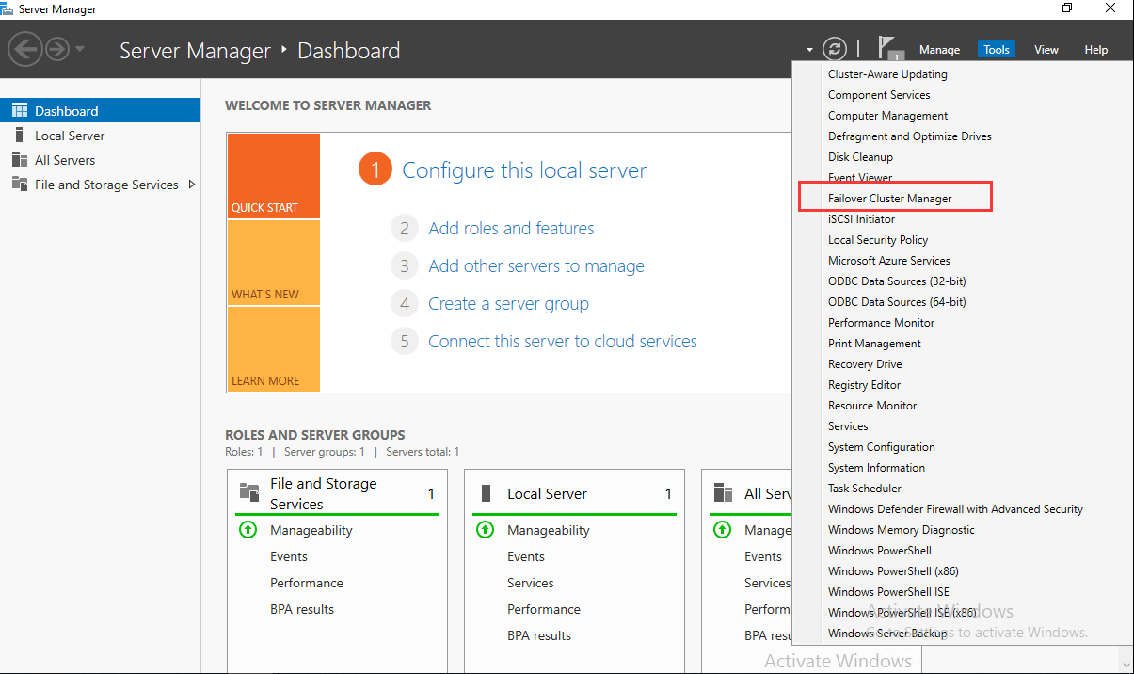
Task: Open the Manage menu
Action: tap(939, 50)
